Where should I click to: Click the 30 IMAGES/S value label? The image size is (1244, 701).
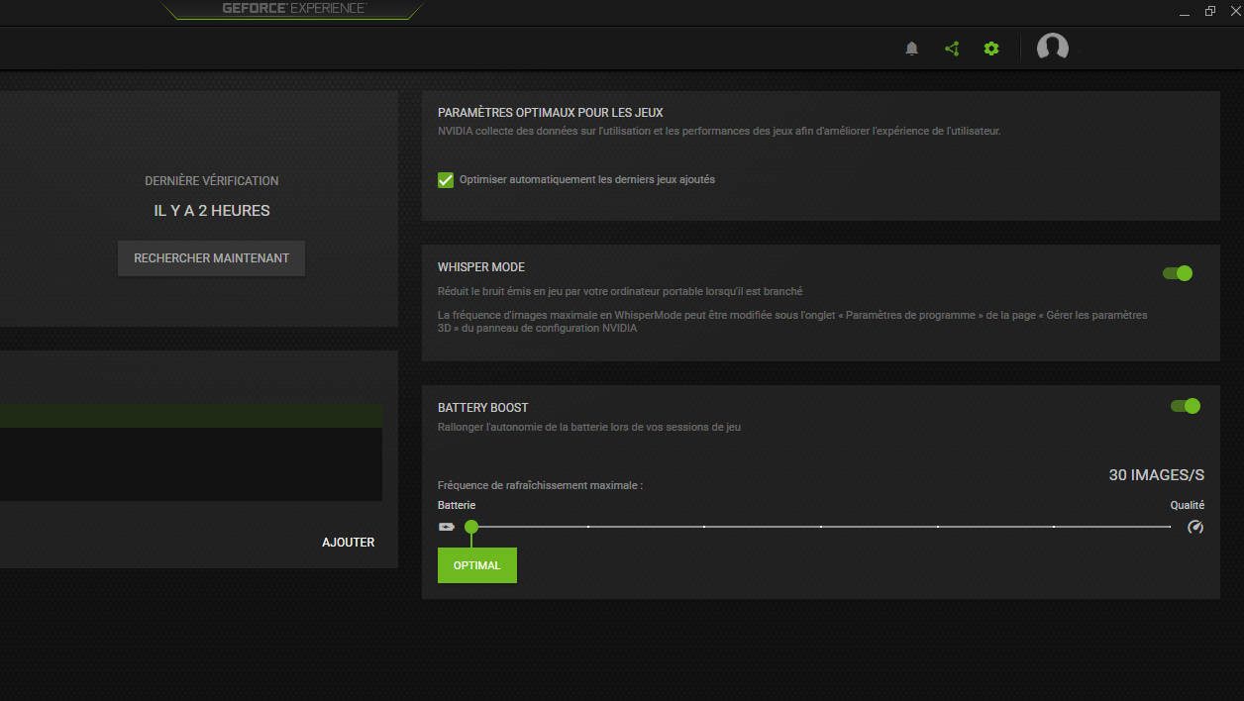[x=1156, y=475]
